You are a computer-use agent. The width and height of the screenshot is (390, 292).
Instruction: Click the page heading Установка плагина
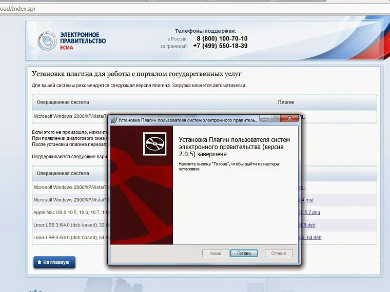[136, 74]
